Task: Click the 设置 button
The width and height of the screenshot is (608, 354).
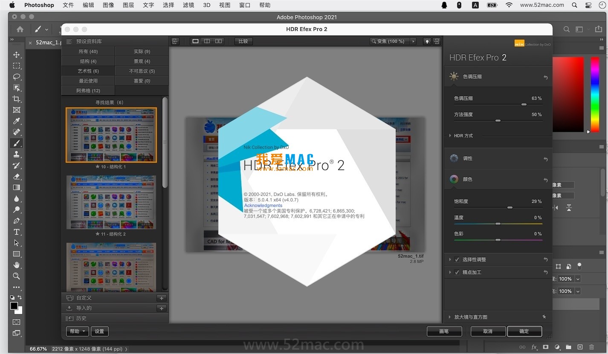Action: (x=99, y=331)
